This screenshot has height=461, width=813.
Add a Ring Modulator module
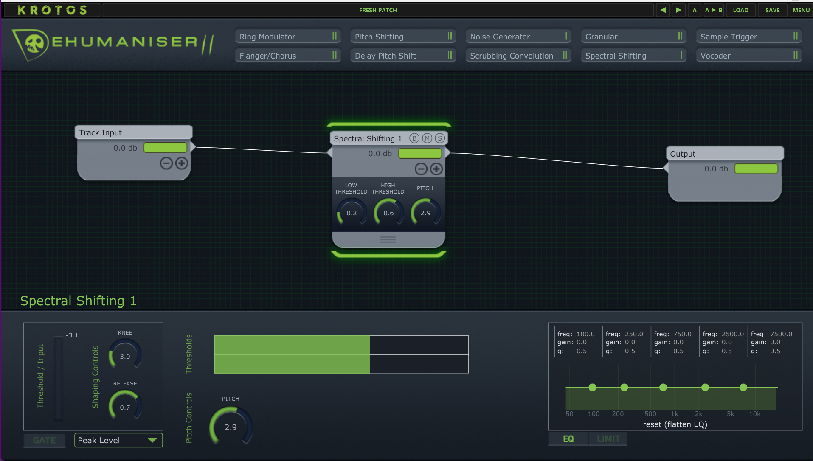(288, 37)
